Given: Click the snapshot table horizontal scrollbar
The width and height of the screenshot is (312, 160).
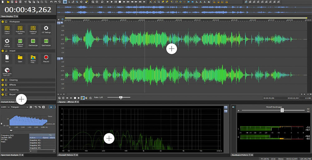Looking at the screenshot, I should click(42, 151).
